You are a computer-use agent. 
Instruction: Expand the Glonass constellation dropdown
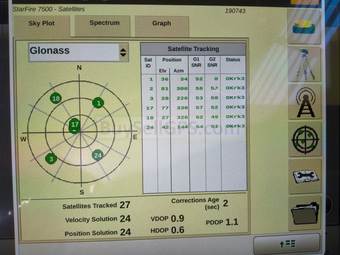[78, 52]
